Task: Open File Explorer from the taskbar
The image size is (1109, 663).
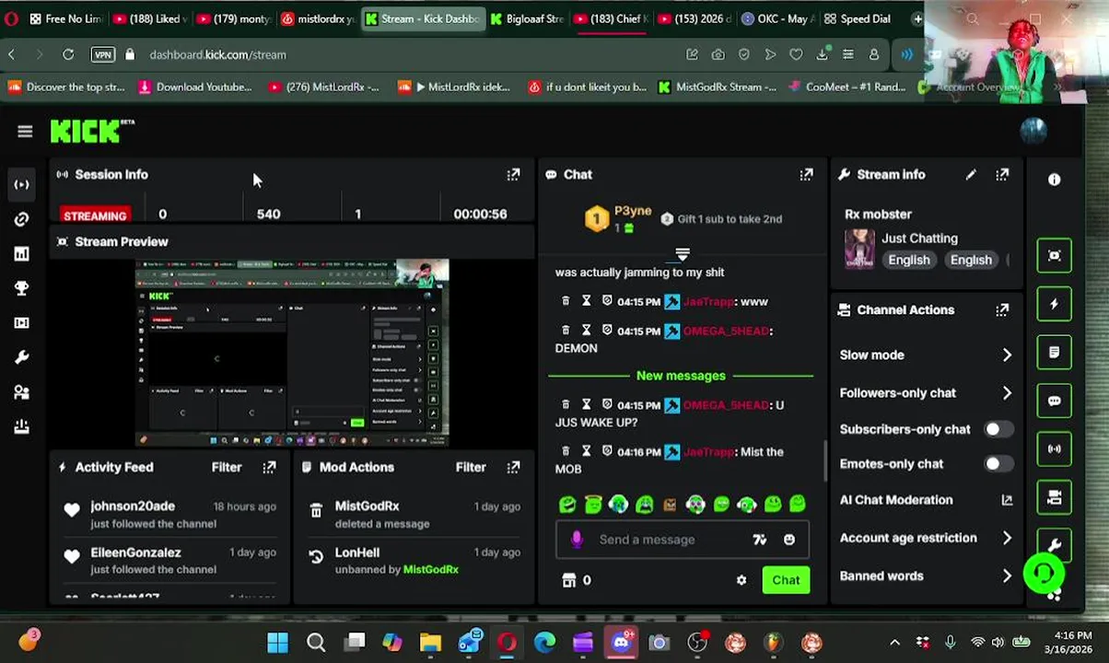Action: (430, 642)
